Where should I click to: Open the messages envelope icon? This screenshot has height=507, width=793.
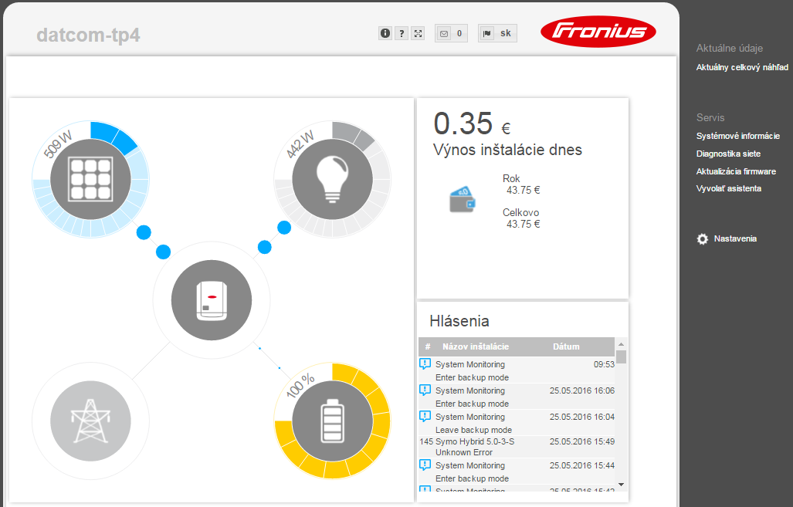443,33
